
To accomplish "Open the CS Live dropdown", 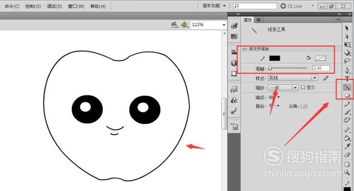I will pyautogui.click(x=313, y=6).
